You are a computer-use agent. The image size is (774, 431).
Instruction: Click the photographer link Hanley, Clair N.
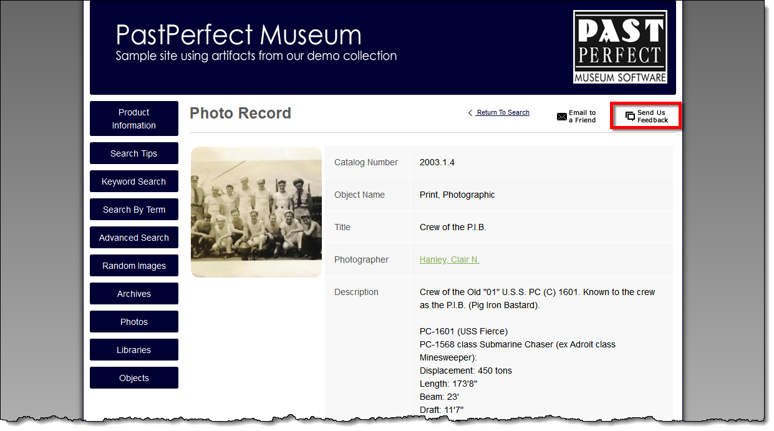point(450,259)
